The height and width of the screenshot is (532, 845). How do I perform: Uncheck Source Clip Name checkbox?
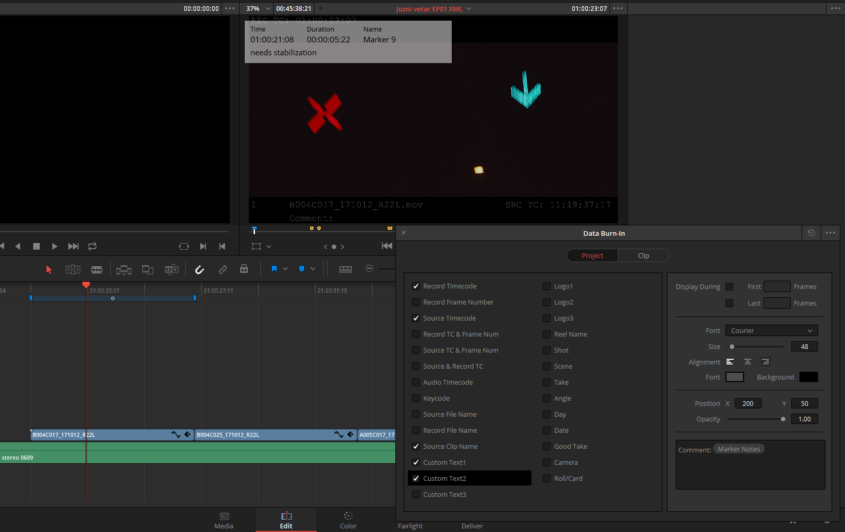tap(416, 447)
